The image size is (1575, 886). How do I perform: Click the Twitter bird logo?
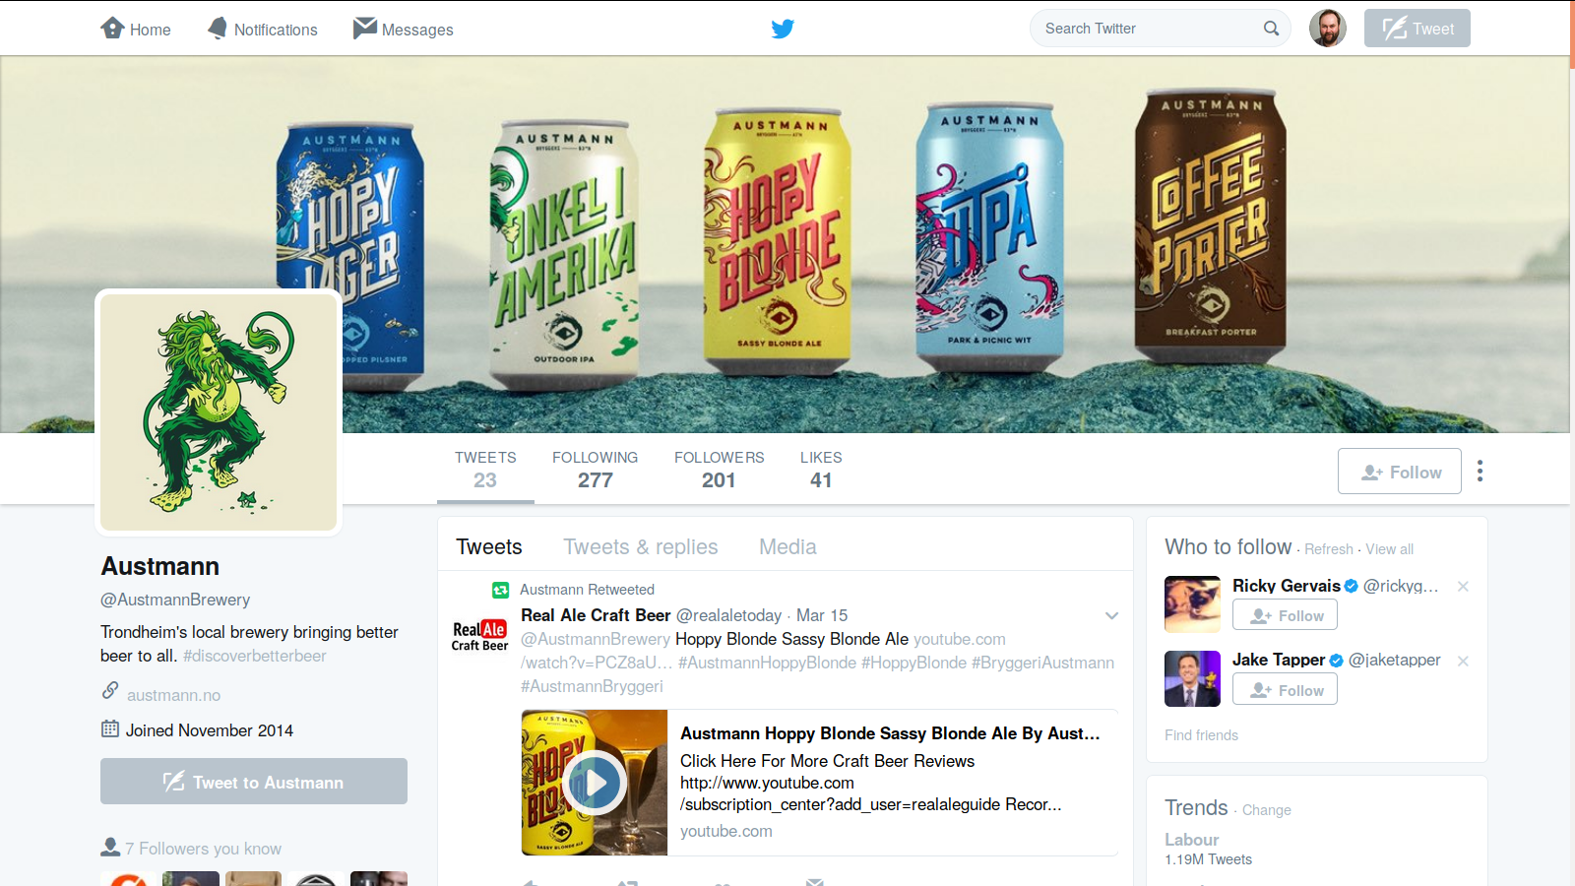783,29
